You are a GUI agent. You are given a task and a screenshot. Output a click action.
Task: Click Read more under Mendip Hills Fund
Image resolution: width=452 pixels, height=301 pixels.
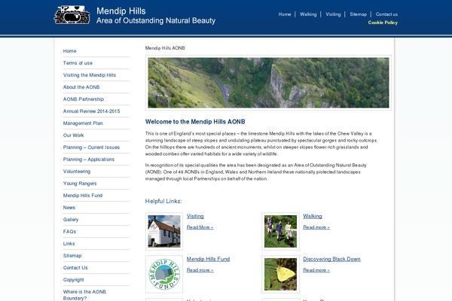click(200, 270)
